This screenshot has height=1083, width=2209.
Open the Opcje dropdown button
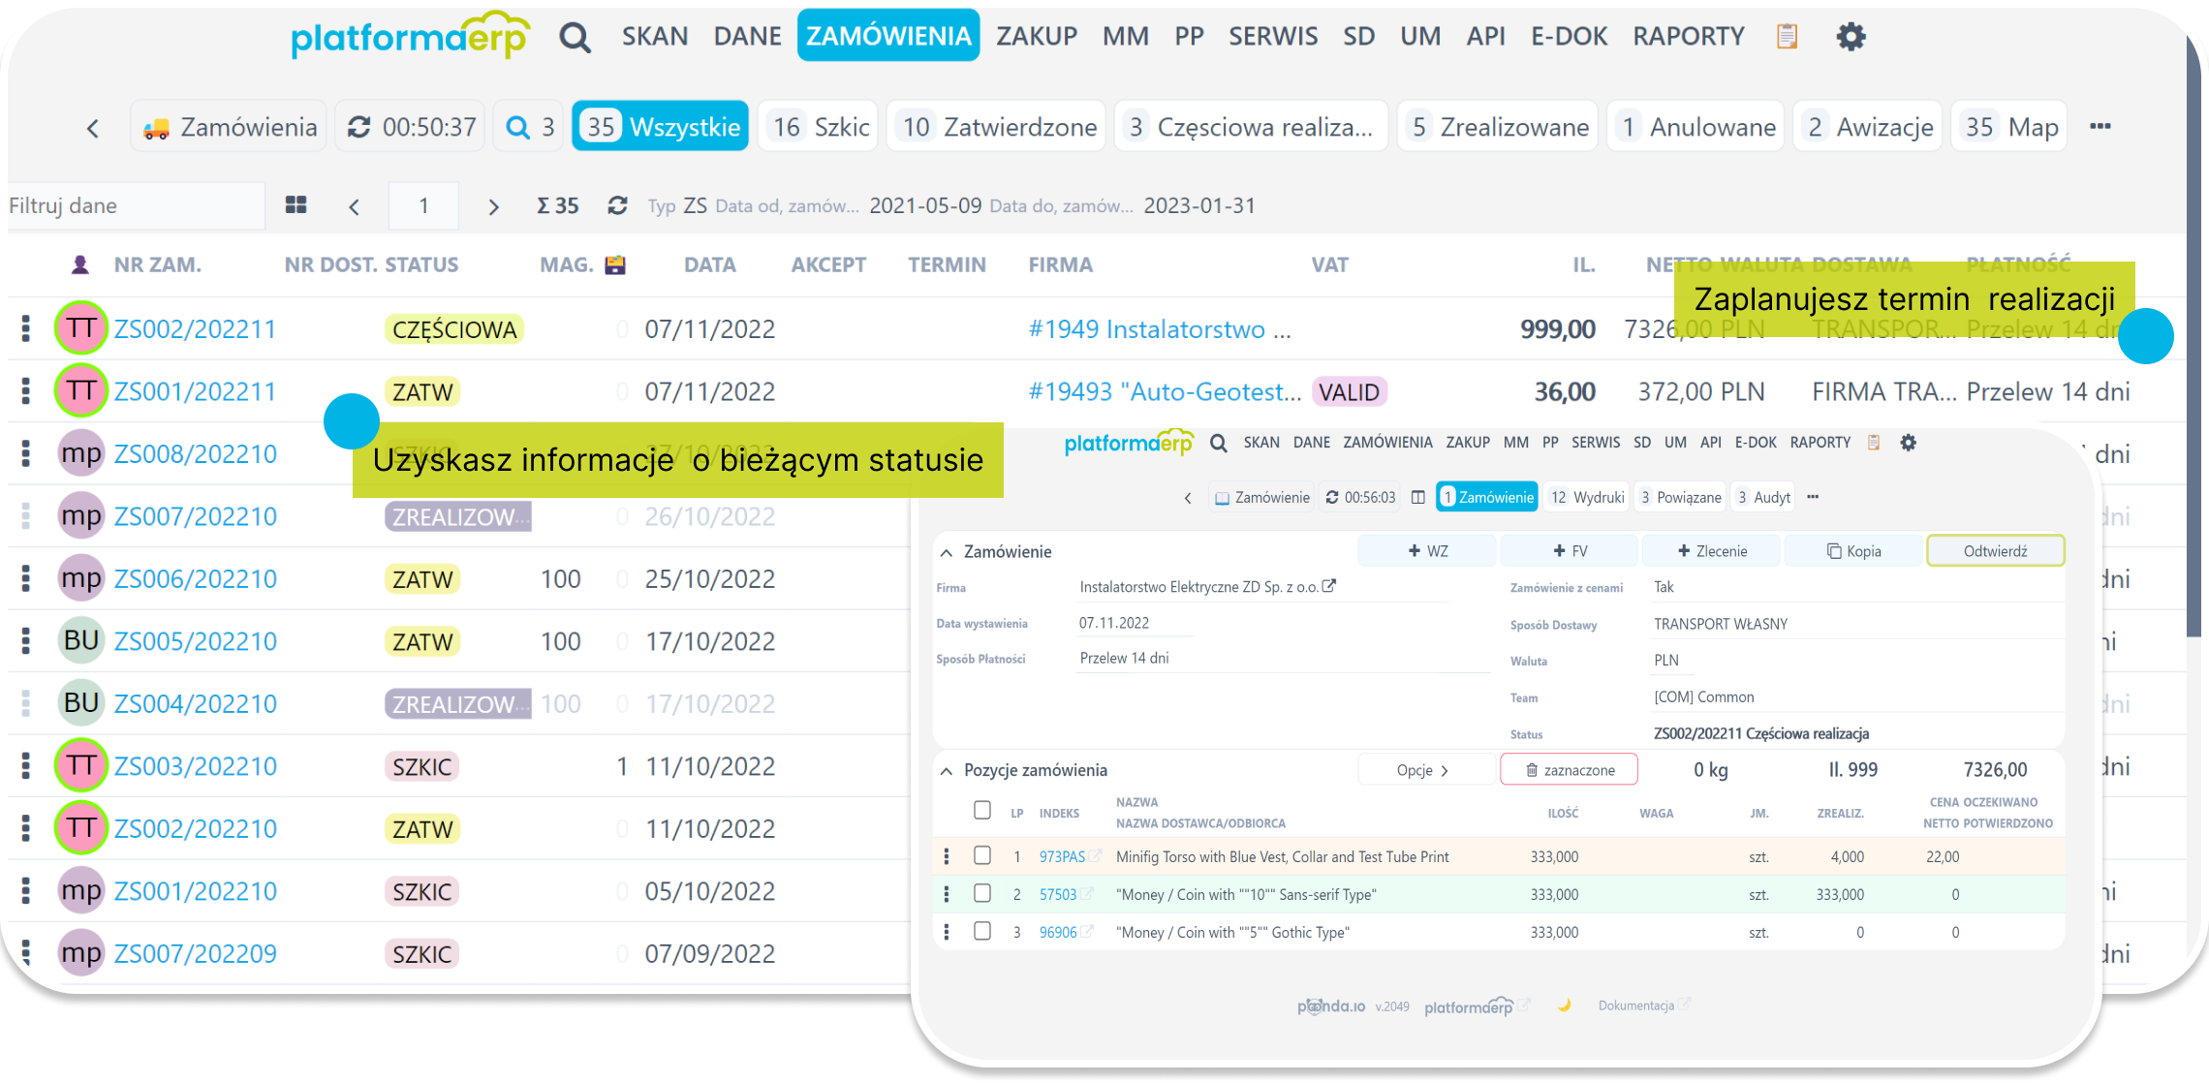tap(1423, 770)
